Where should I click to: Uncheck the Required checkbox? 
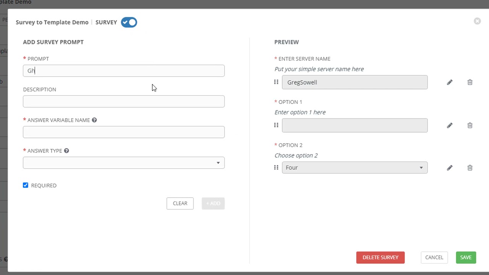click(26, 185)
